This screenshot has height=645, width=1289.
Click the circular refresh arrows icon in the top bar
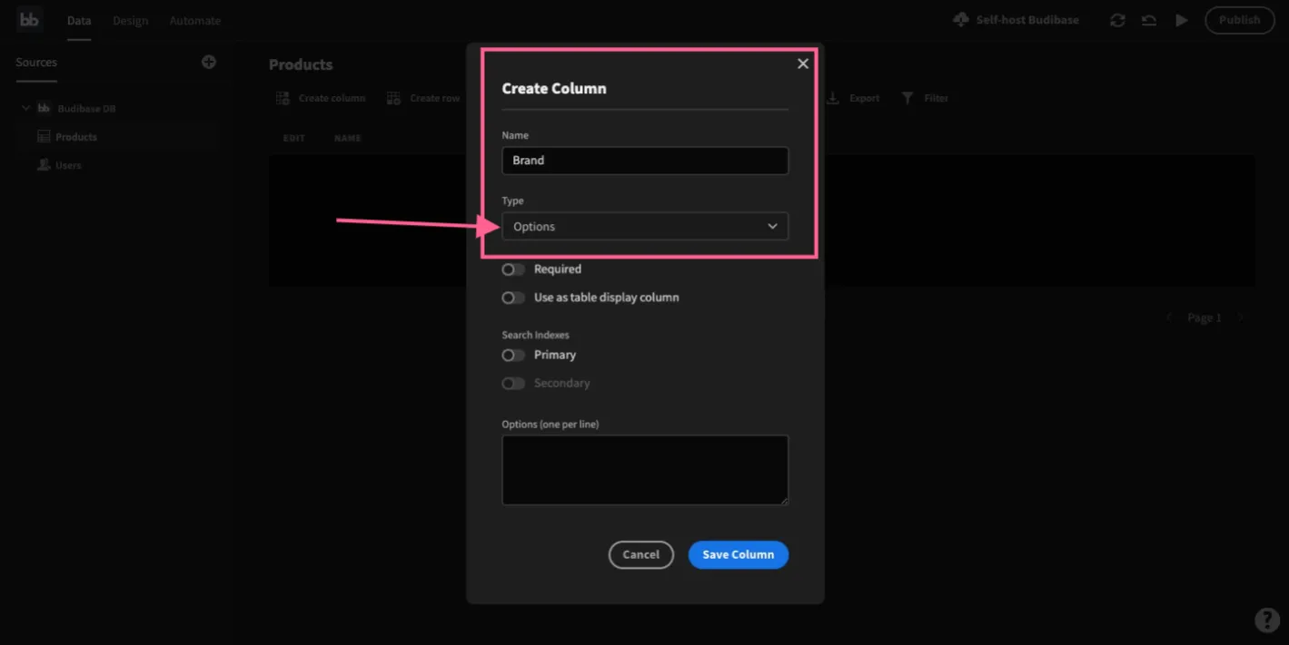point(1117,20)
